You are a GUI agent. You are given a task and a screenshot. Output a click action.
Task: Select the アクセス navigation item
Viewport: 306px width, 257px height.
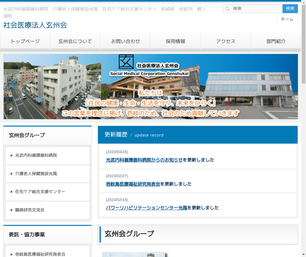[225, 41]
